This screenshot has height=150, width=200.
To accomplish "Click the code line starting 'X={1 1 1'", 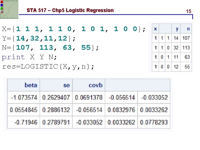I will click(74, 29).
